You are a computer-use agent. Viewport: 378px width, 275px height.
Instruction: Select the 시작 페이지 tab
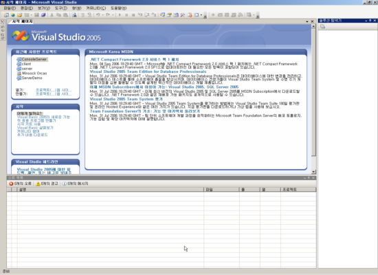[22, 21]
